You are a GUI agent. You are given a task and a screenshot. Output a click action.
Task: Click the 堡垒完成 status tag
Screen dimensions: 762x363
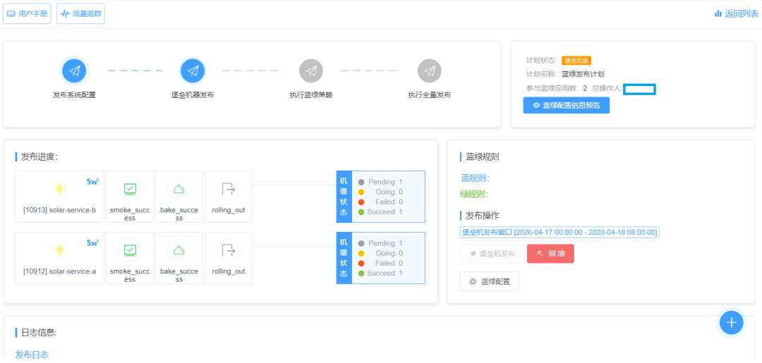[x=576, y=61]
